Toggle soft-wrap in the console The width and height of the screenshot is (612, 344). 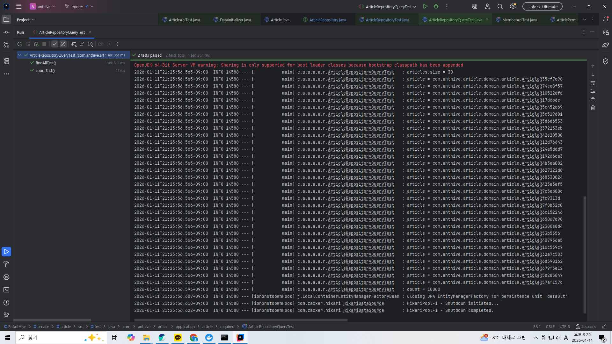[593, 83]
